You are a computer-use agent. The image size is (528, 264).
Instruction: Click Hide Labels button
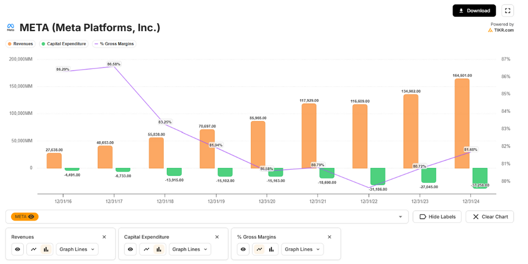437,217
